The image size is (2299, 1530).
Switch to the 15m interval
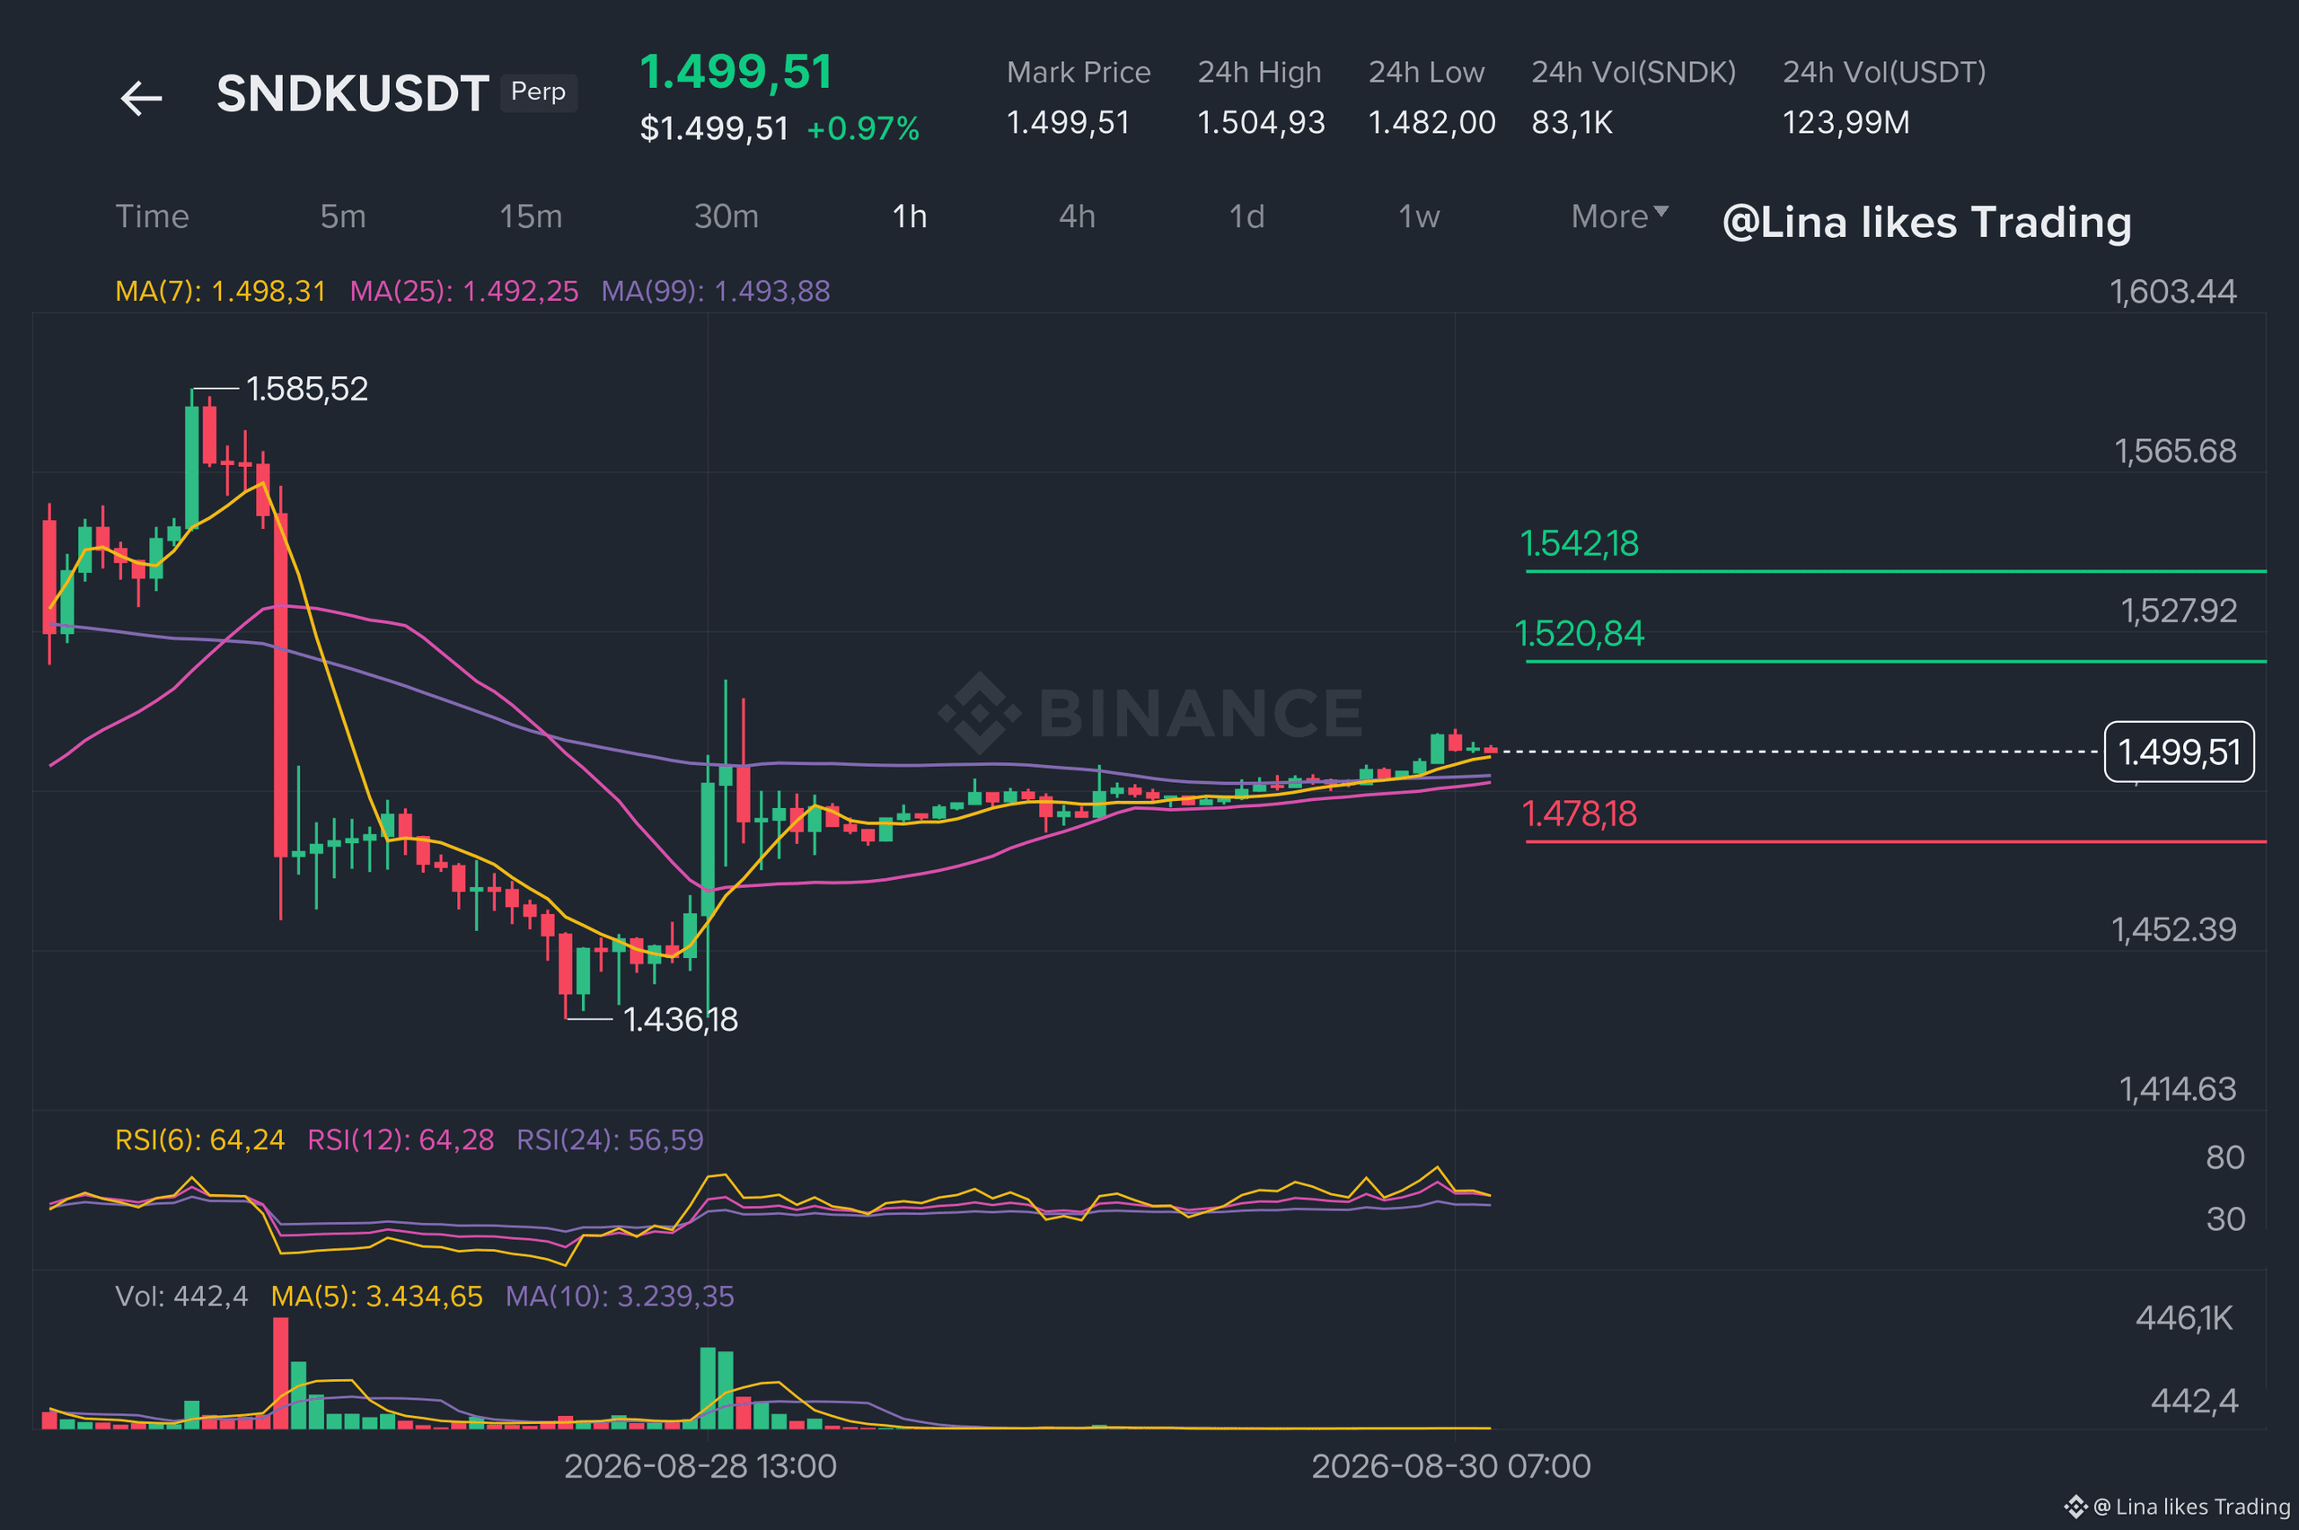click(x=531, y=215)
